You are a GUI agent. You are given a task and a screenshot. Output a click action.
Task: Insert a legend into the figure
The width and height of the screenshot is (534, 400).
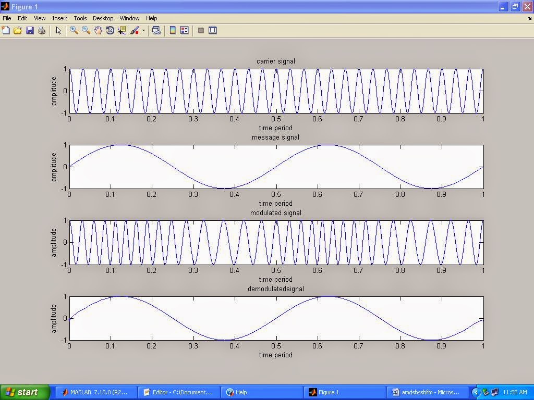[x=184, y=30]
